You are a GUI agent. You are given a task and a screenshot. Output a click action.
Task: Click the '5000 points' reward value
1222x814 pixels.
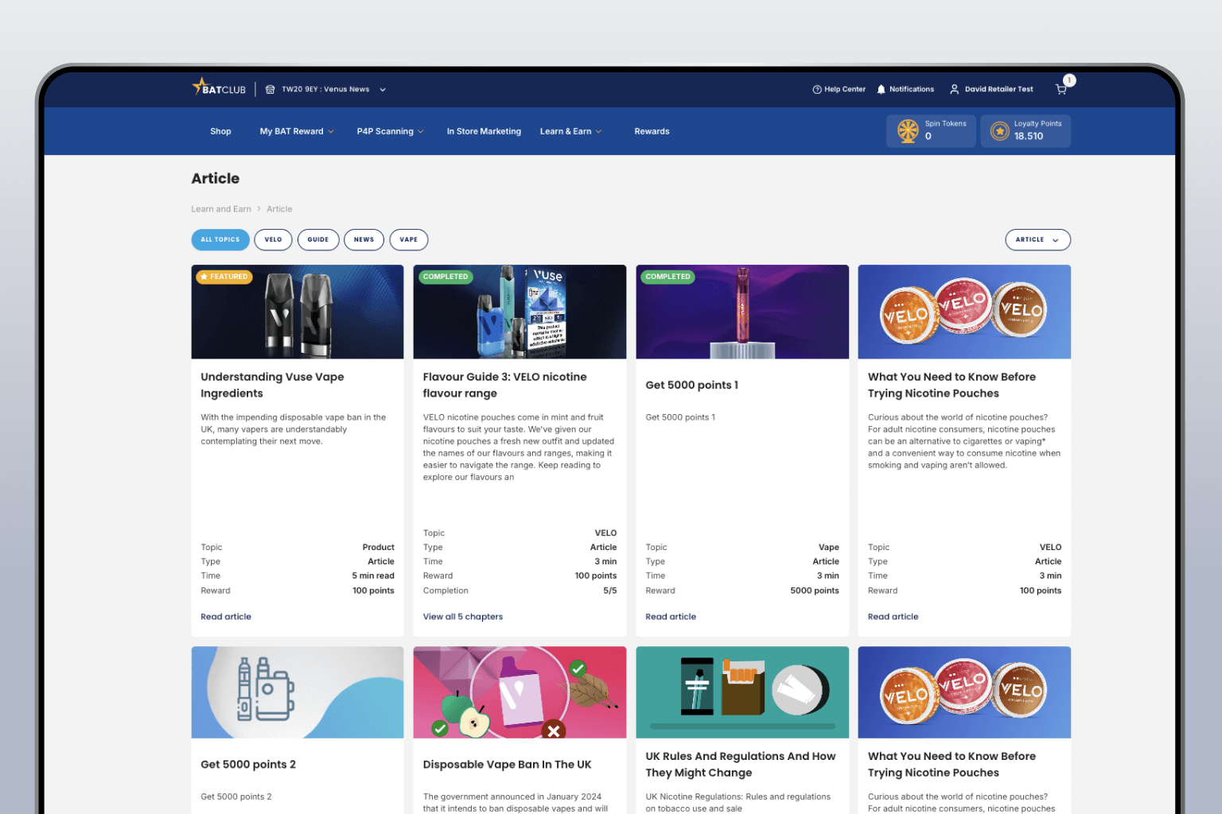coord(815,591)
